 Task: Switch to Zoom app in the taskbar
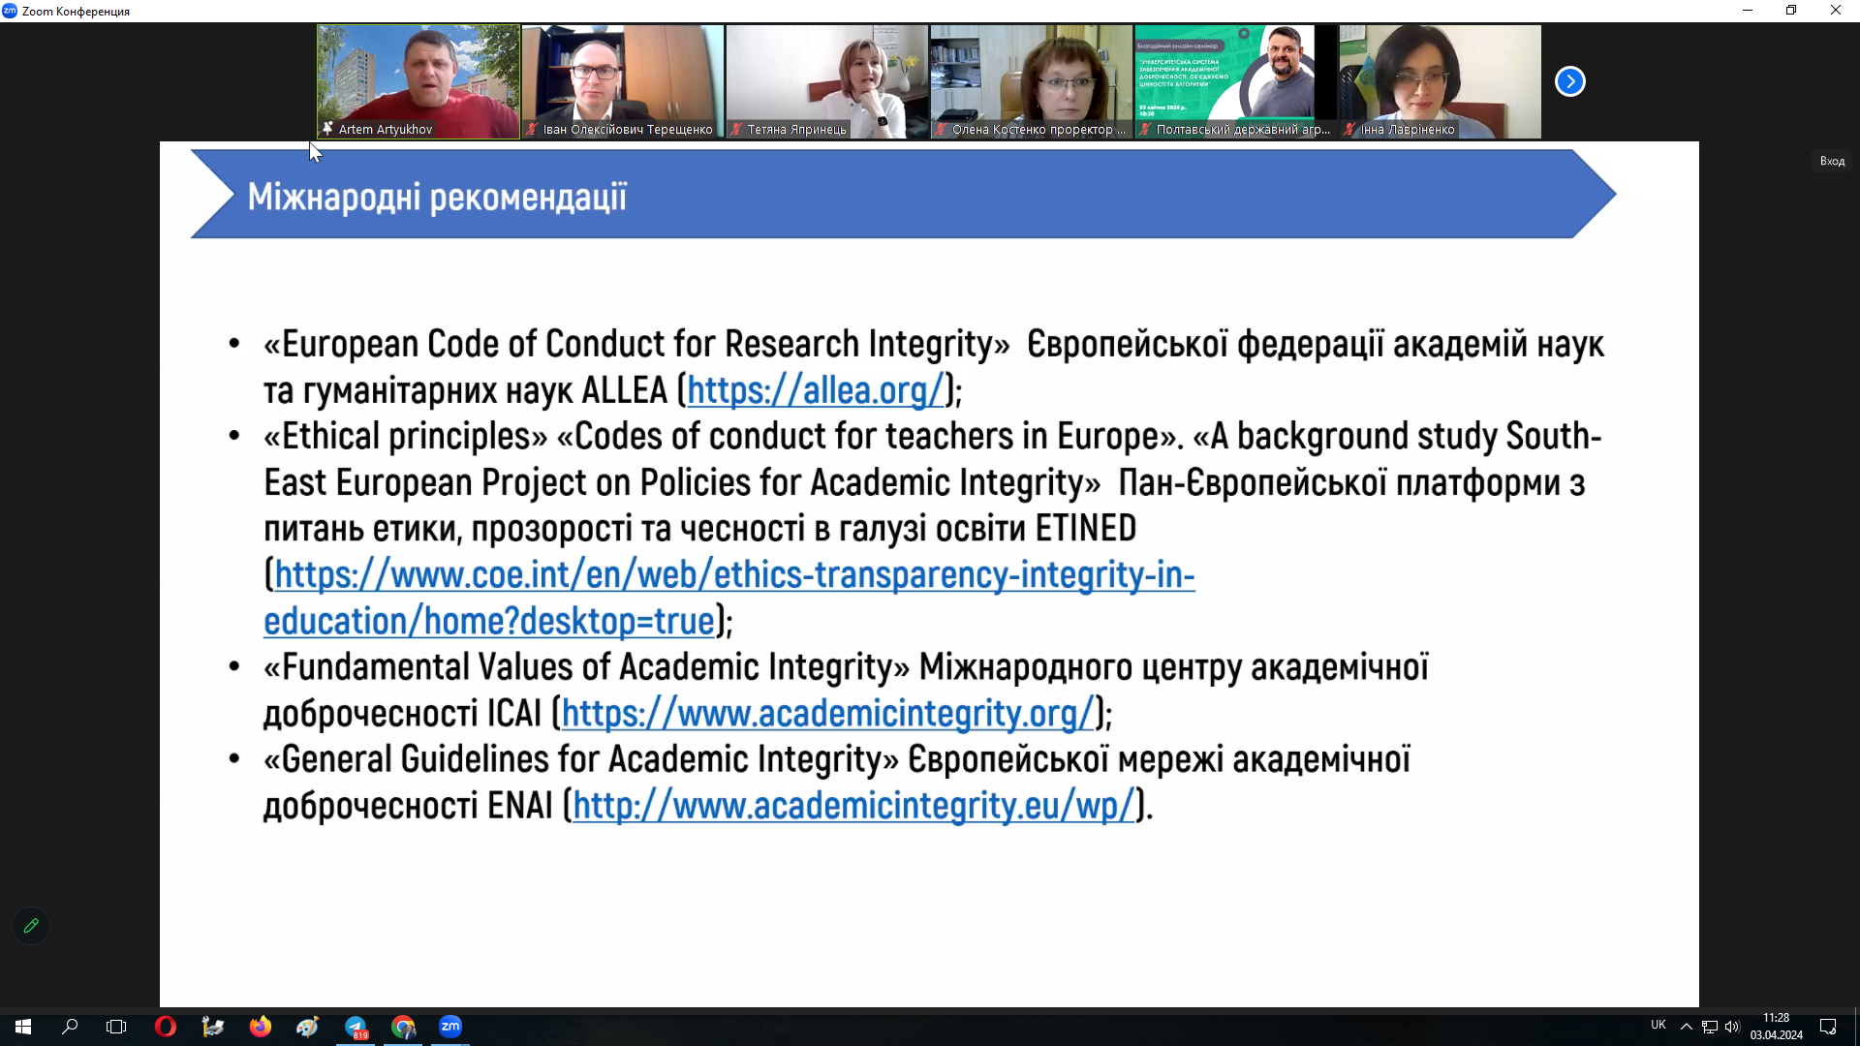pos(450,1027)
